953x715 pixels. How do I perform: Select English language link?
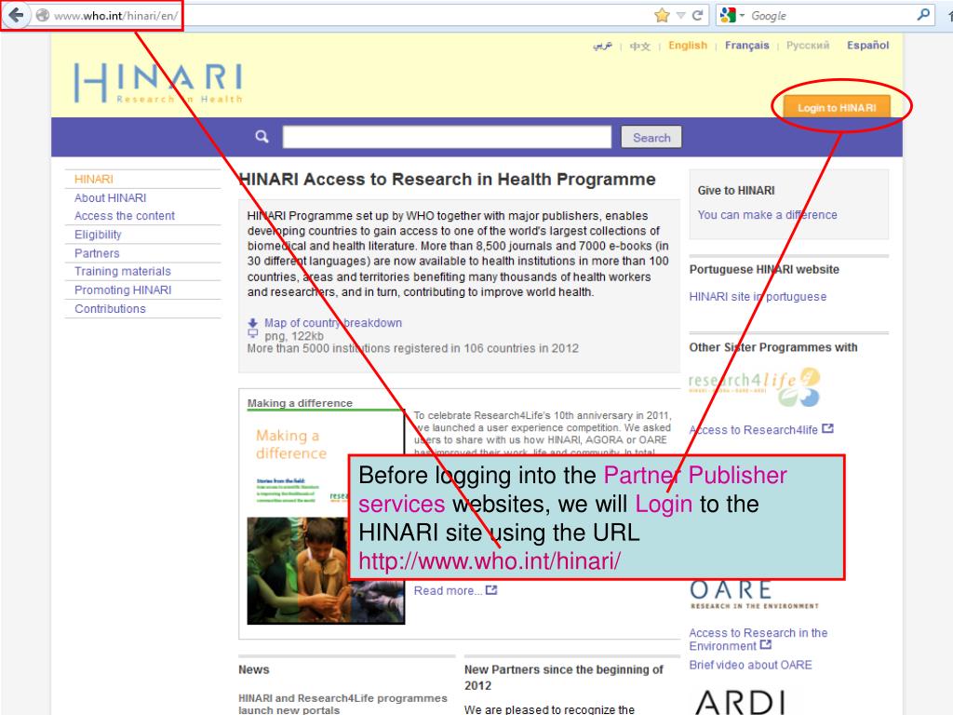pos(688,45)
